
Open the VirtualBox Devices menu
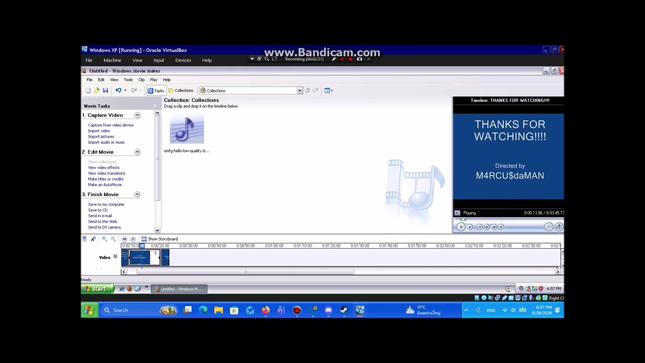pos(183,60)
